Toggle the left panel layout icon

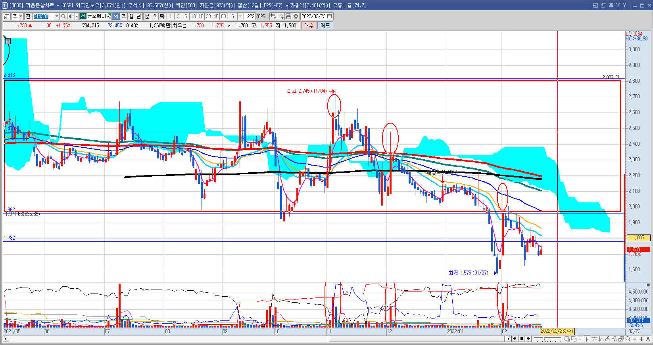(x=7, y=16)
